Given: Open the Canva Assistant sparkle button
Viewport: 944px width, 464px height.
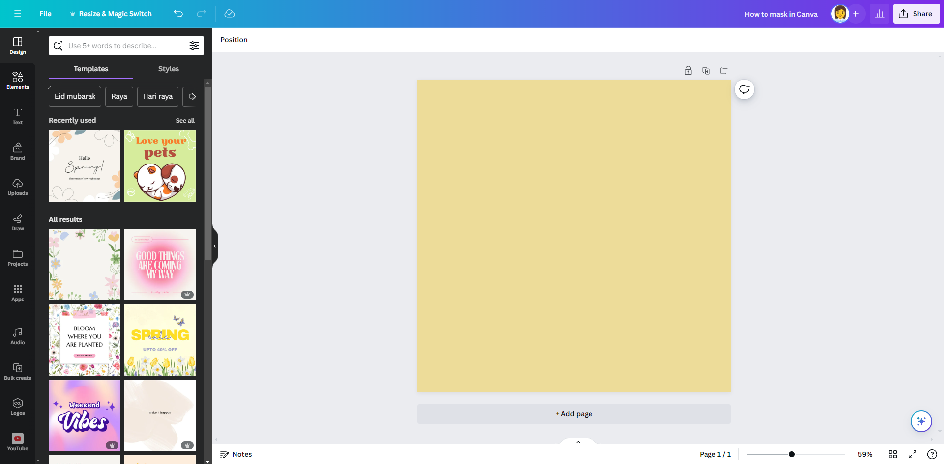Looking at the screenshot, I should click(x=921, y=421).
